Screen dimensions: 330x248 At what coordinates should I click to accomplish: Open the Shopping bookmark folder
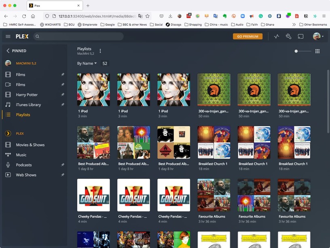(x=193, y=25)
